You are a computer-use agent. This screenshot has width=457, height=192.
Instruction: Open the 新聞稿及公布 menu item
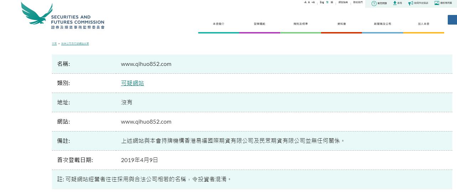click(x=382, y=24)
